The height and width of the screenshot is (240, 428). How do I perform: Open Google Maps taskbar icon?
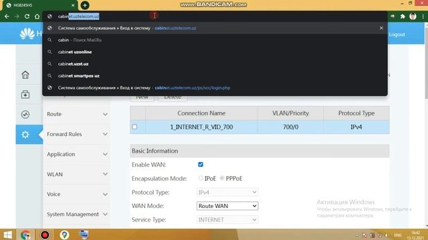pos(64,235)
